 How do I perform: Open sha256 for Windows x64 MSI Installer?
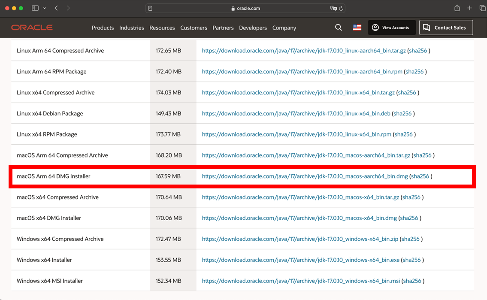[x=412, y=281]
